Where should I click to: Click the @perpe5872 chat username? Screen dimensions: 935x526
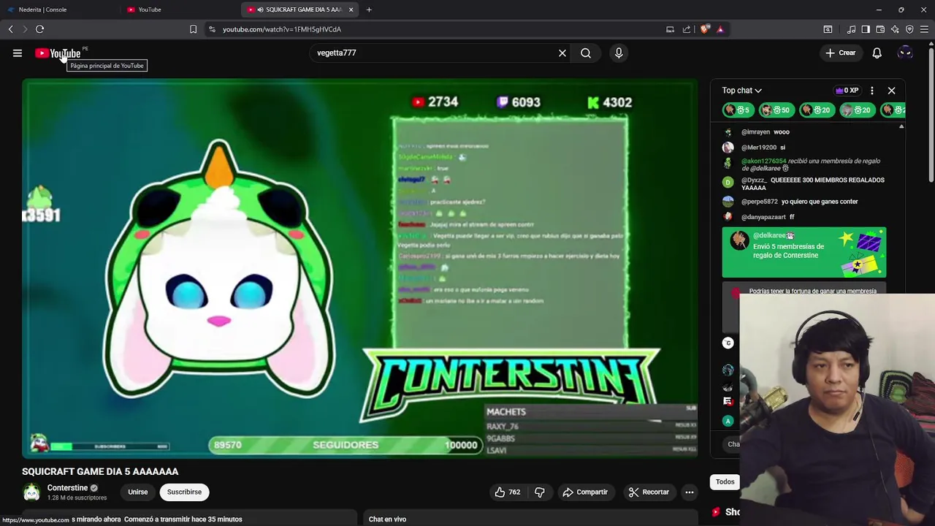tap(760, 202)
